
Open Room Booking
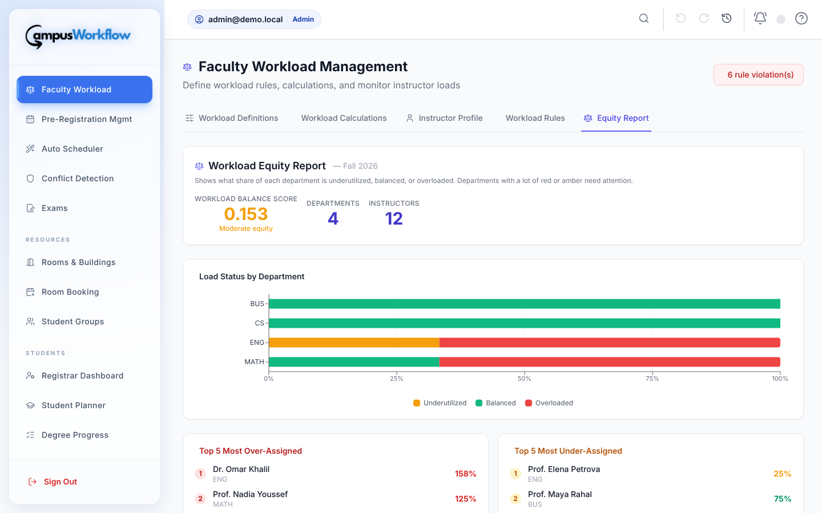coord(84,292)
